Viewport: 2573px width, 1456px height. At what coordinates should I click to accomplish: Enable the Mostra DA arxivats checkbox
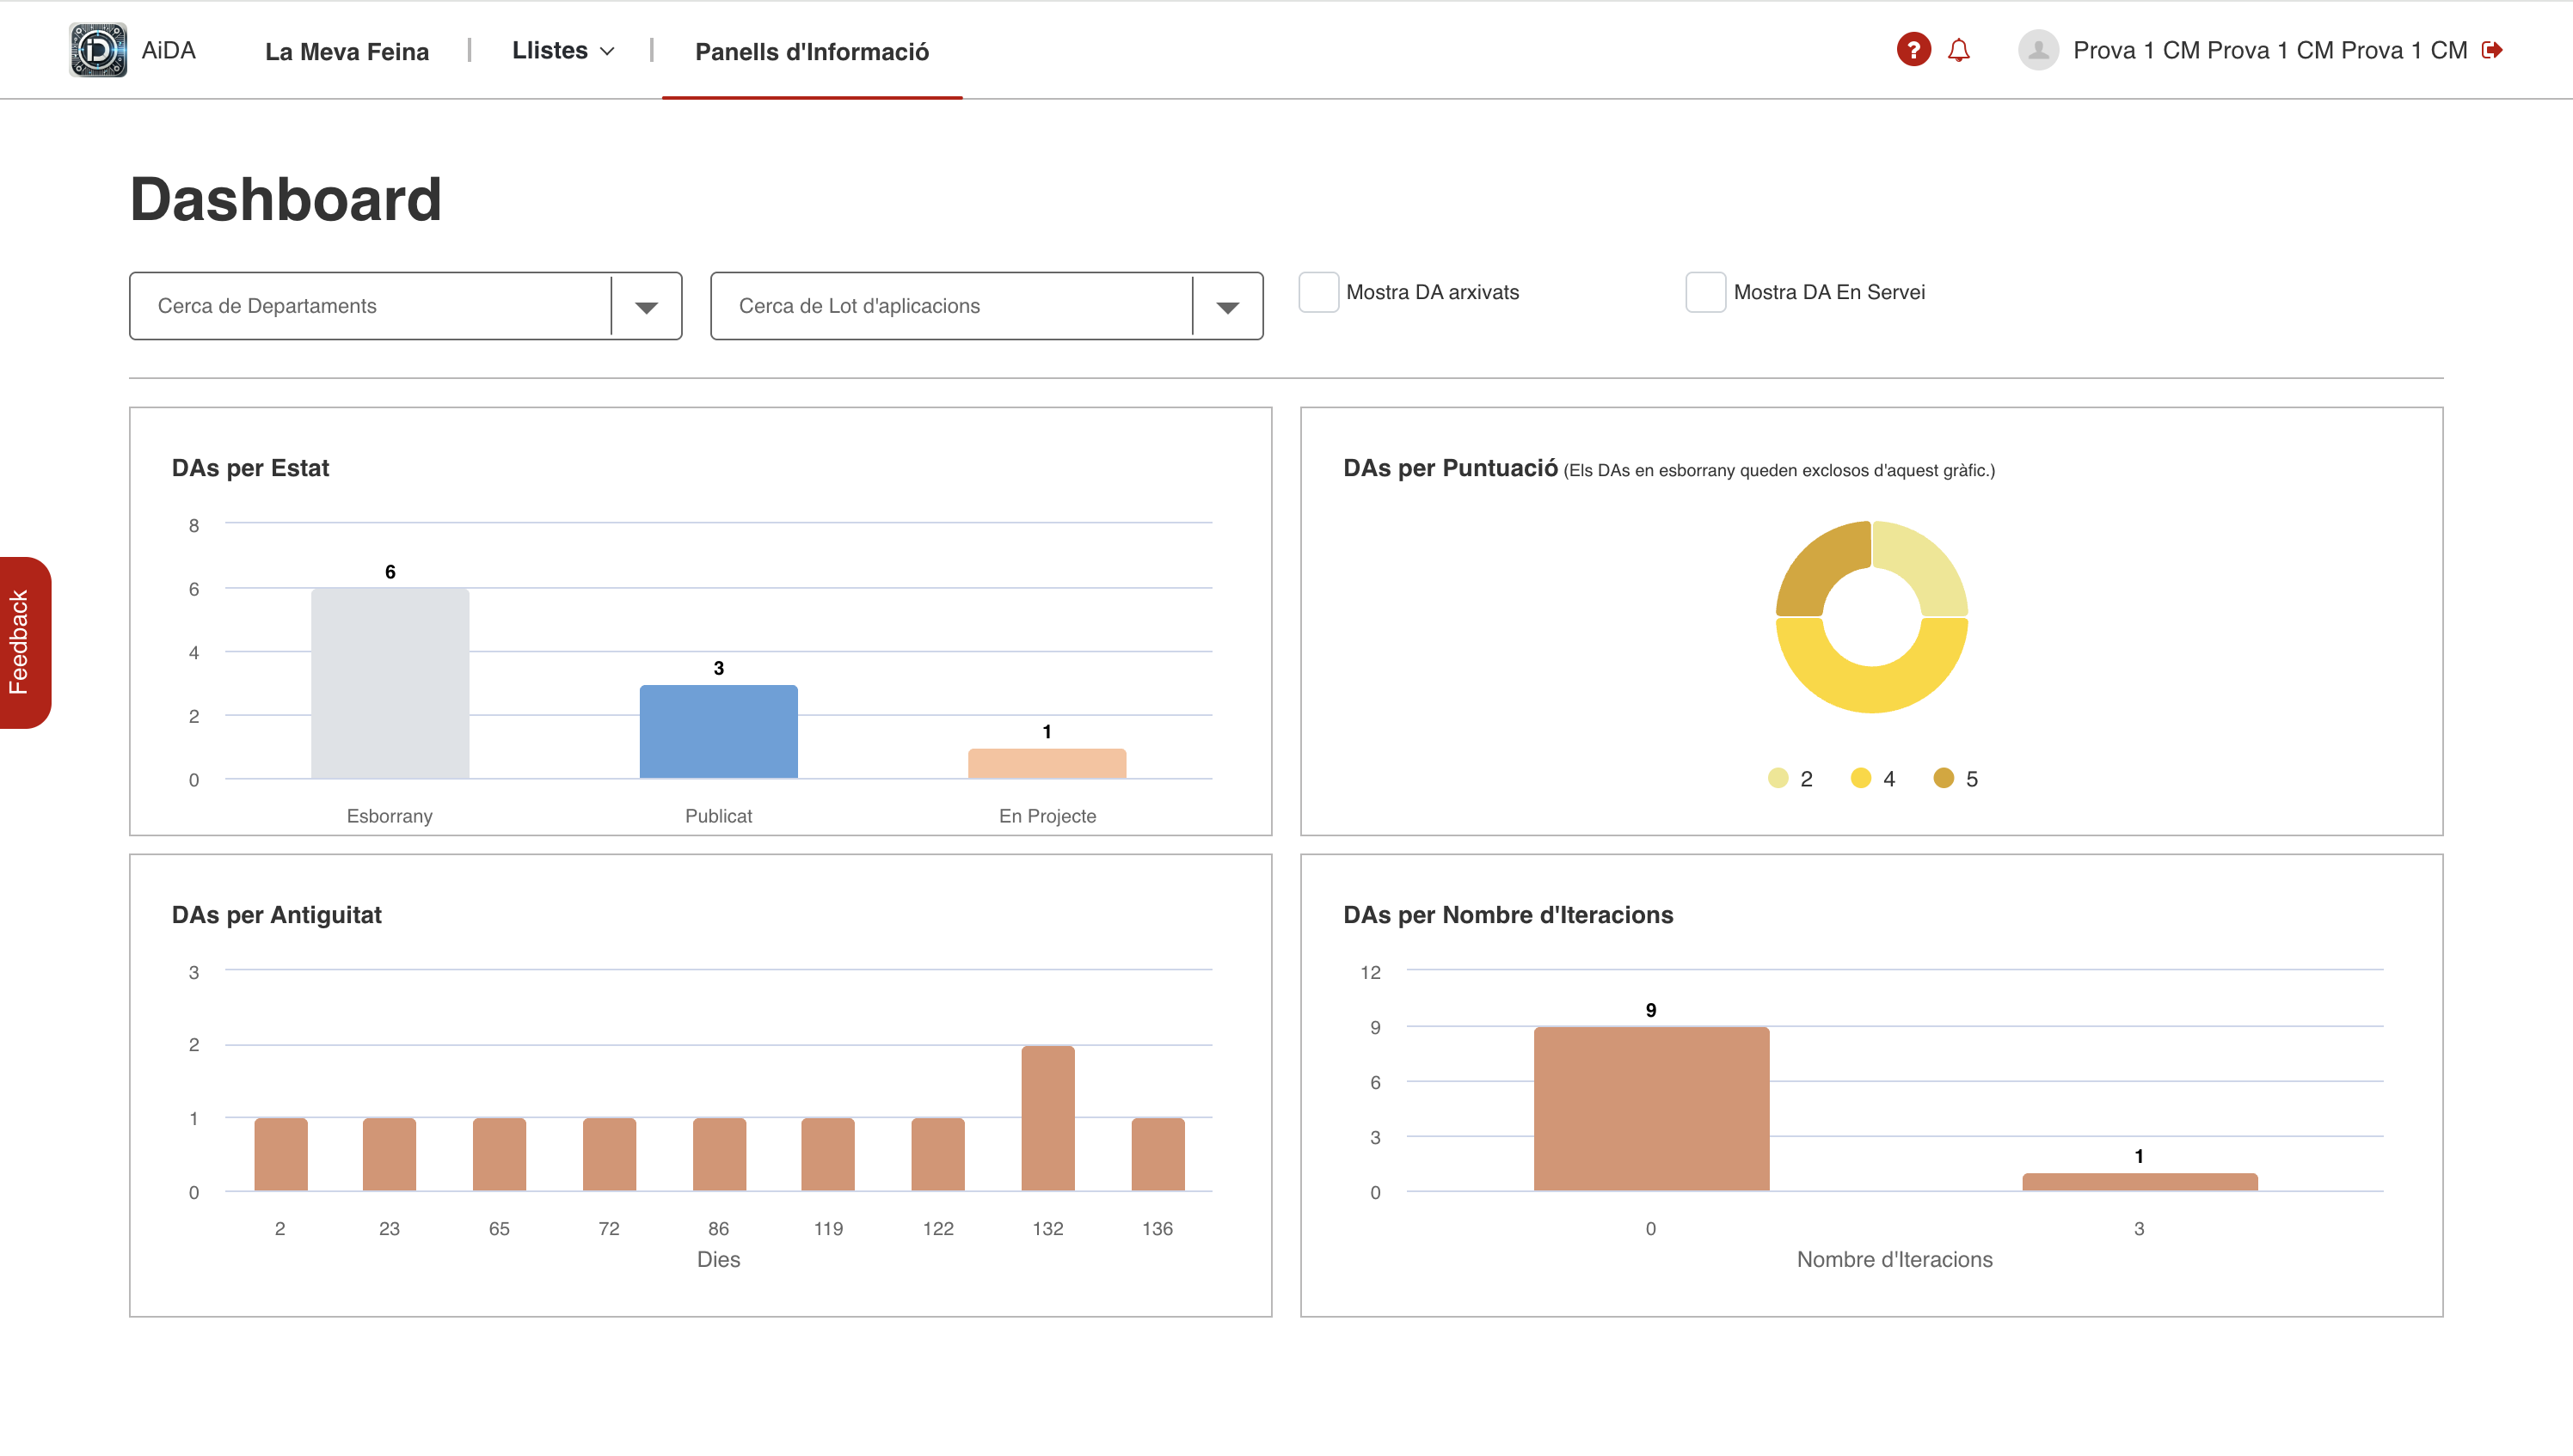coord(1318,292)
